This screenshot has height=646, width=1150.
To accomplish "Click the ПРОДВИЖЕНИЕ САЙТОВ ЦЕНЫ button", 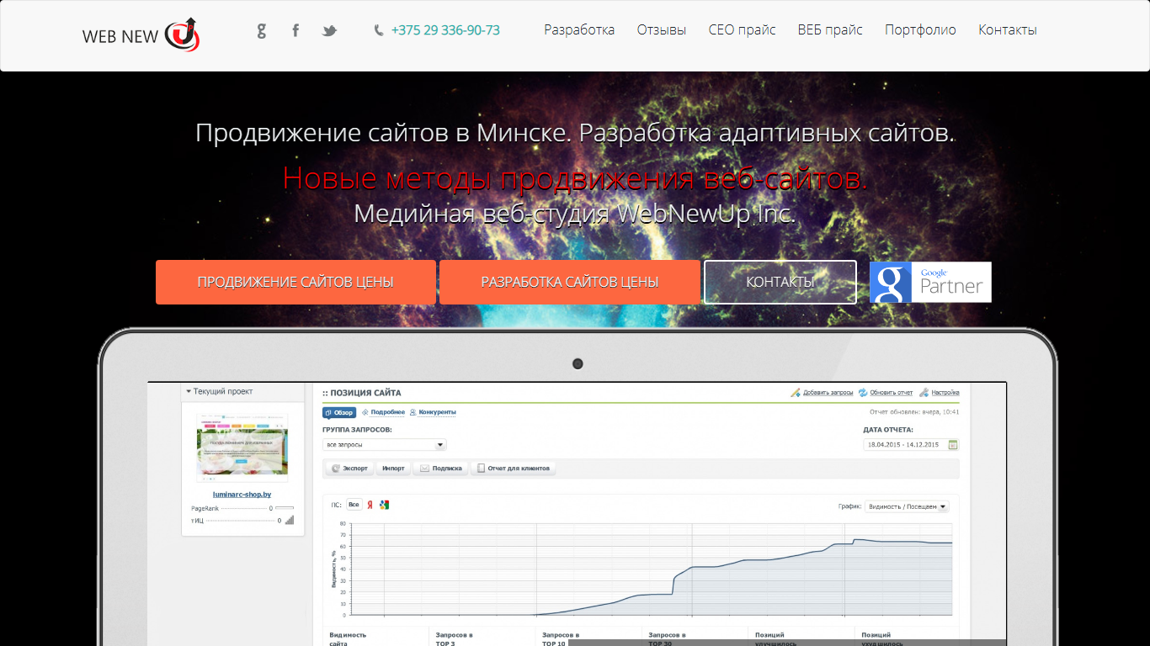I will (x=295, y=282).
